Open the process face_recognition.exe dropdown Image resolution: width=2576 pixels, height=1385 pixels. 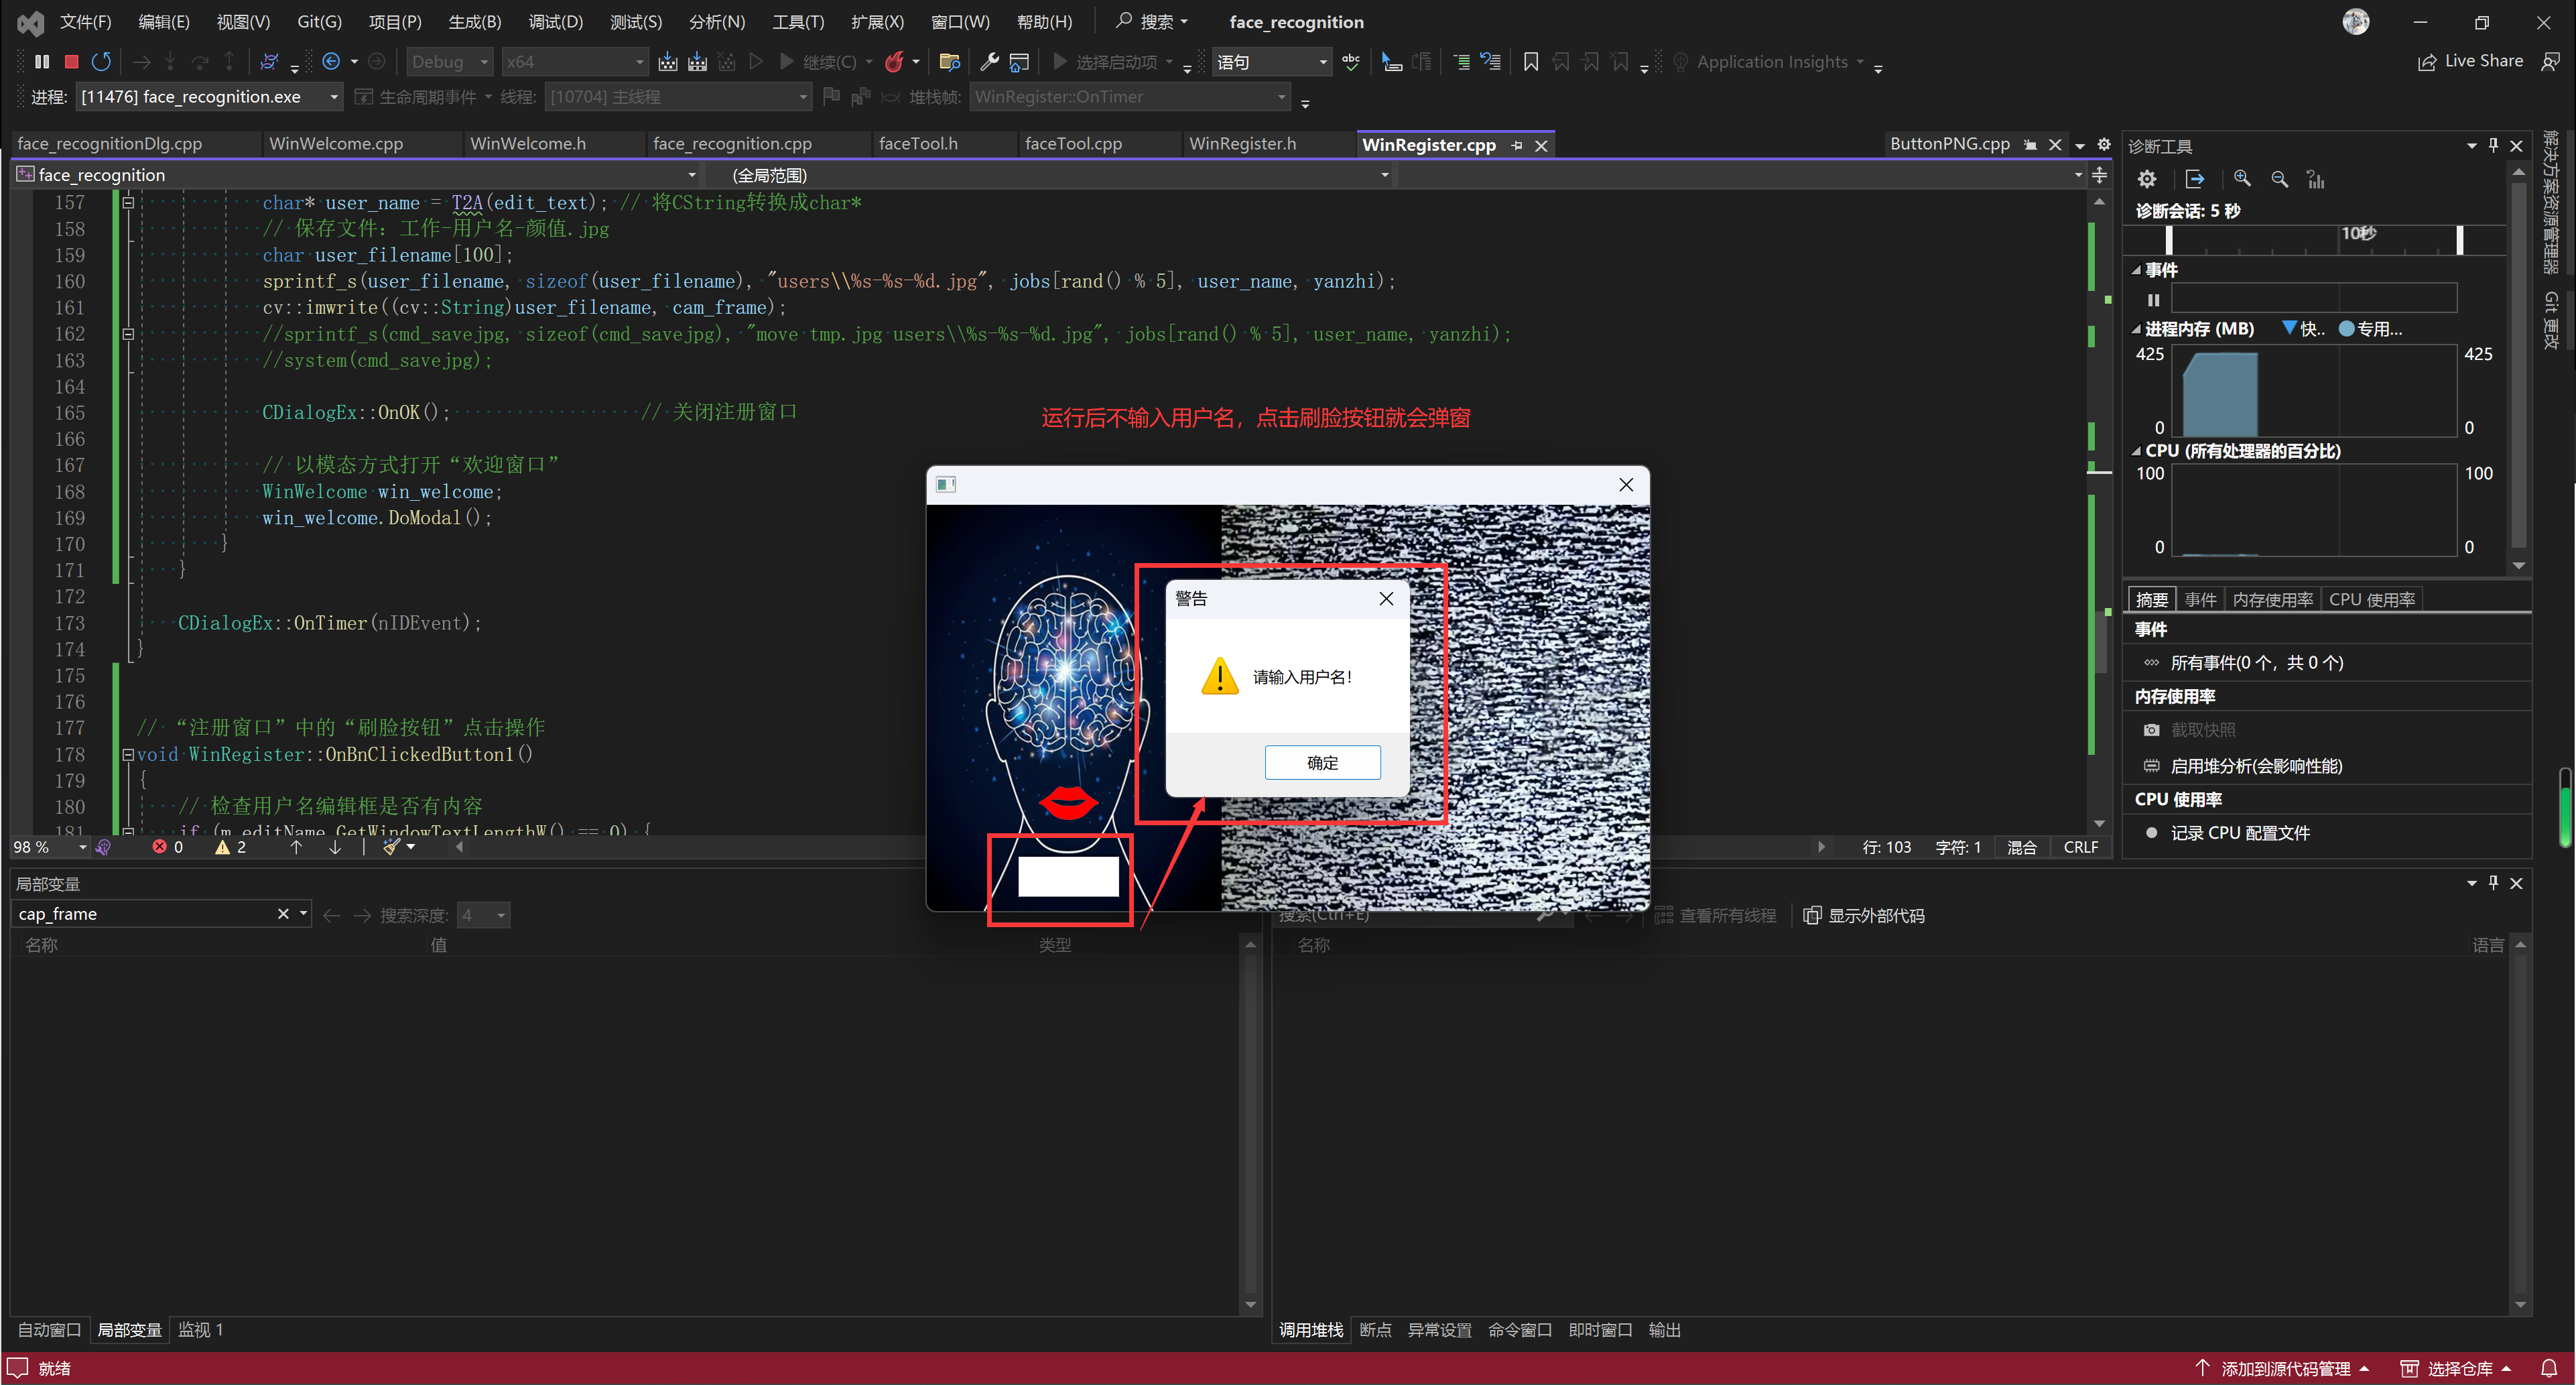pyautogui.click(x=333, y=97)
